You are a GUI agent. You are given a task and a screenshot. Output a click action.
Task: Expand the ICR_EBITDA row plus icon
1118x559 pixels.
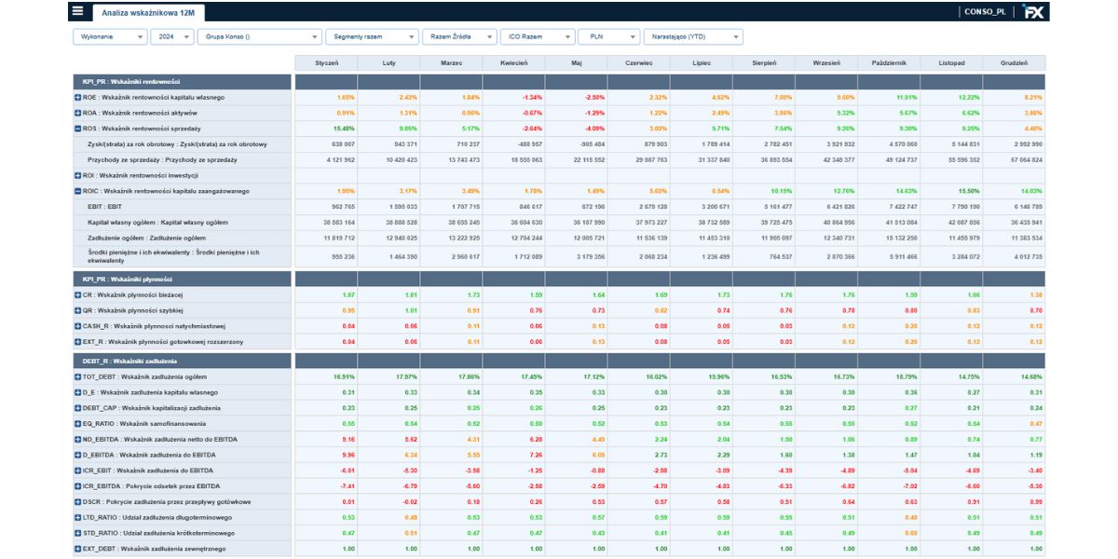click(78, 486)
